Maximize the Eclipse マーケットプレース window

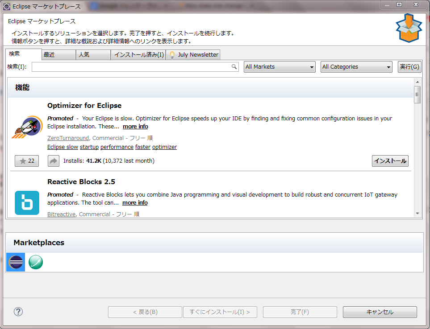coord(399,4)
